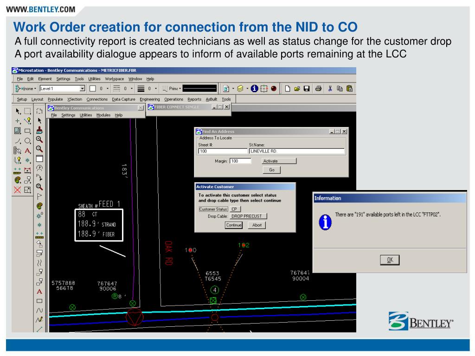The height and width of the screenshot is (356, 475).
Task: Click the flag icon in the vertical toolbar
Action: click(39, 196)
